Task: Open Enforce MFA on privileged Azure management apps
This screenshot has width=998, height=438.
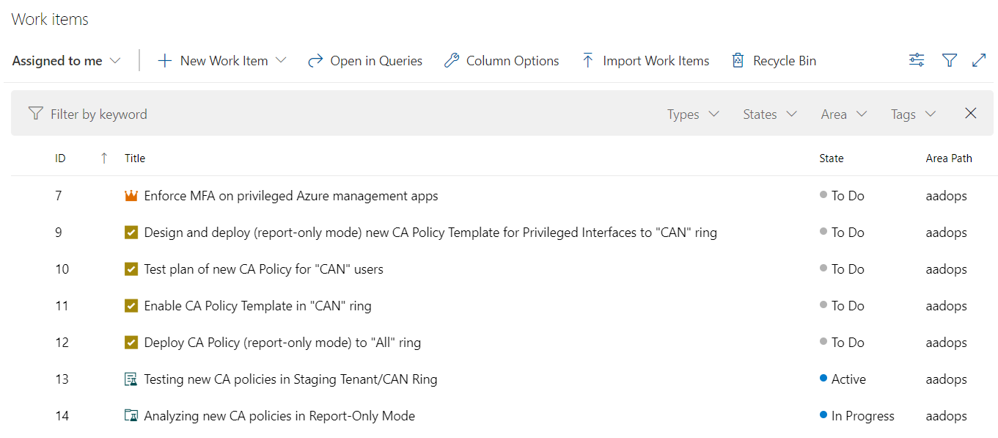Action: click(291, 196)
